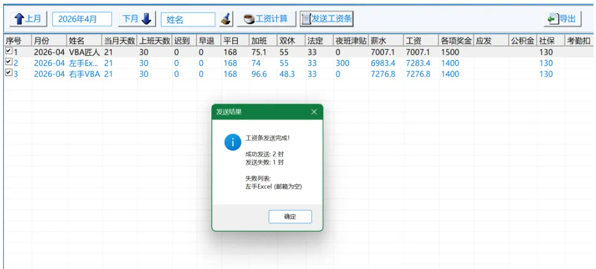Viewport: 596px width, 269px height.
Task: Click the 左手Excel (邮箱为空) failure entry
Action: (274, 187)
